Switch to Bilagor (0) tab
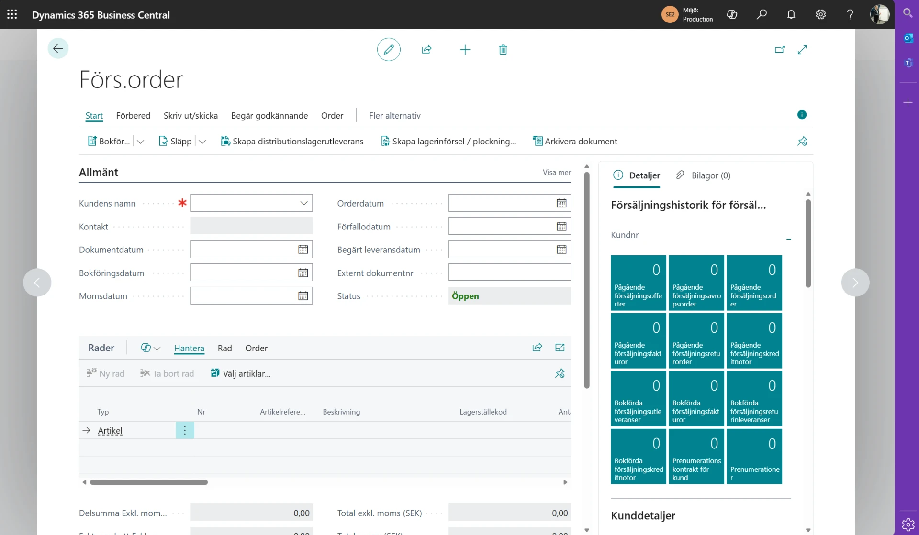Viewport: 919px width, 535px height. tap(703, 175)
